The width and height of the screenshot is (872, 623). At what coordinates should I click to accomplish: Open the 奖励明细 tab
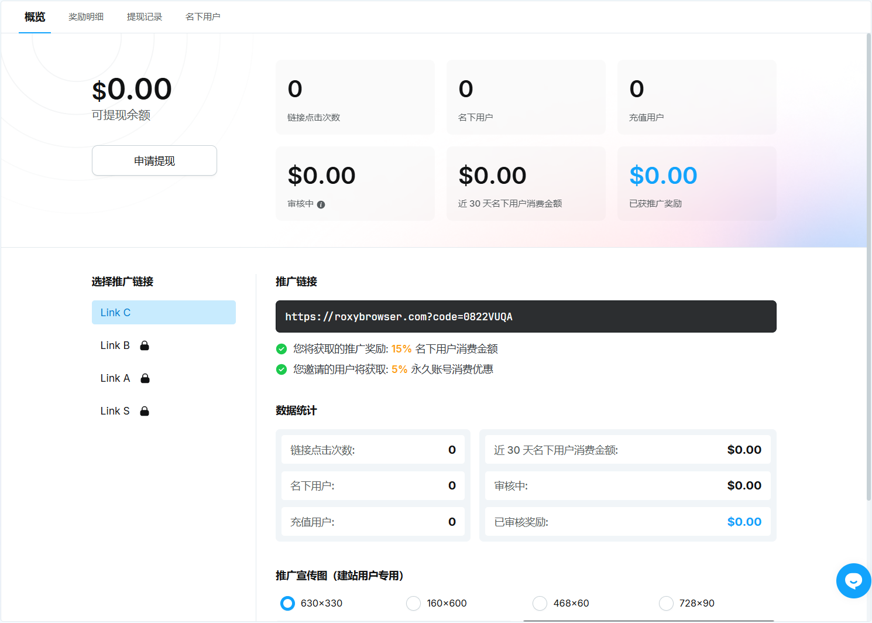coord(86,17)
